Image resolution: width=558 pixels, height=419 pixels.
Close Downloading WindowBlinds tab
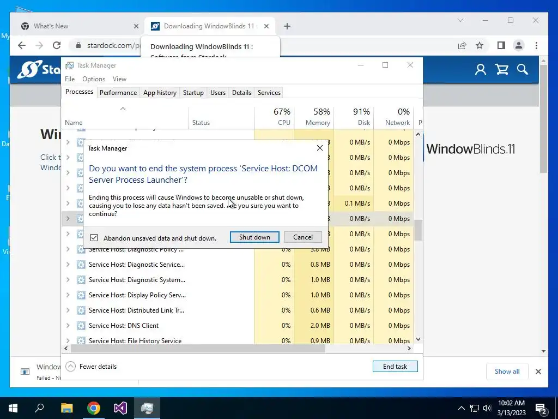[x=266, y=26]
